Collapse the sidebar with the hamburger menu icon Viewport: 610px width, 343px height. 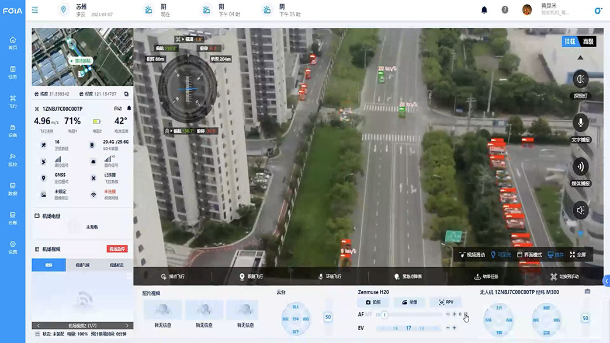pos(35,10)
